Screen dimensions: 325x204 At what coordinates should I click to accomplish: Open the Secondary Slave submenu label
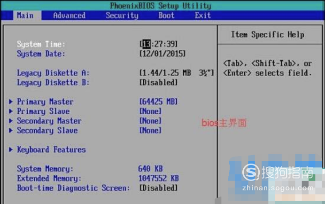click(x=47, y=131)
